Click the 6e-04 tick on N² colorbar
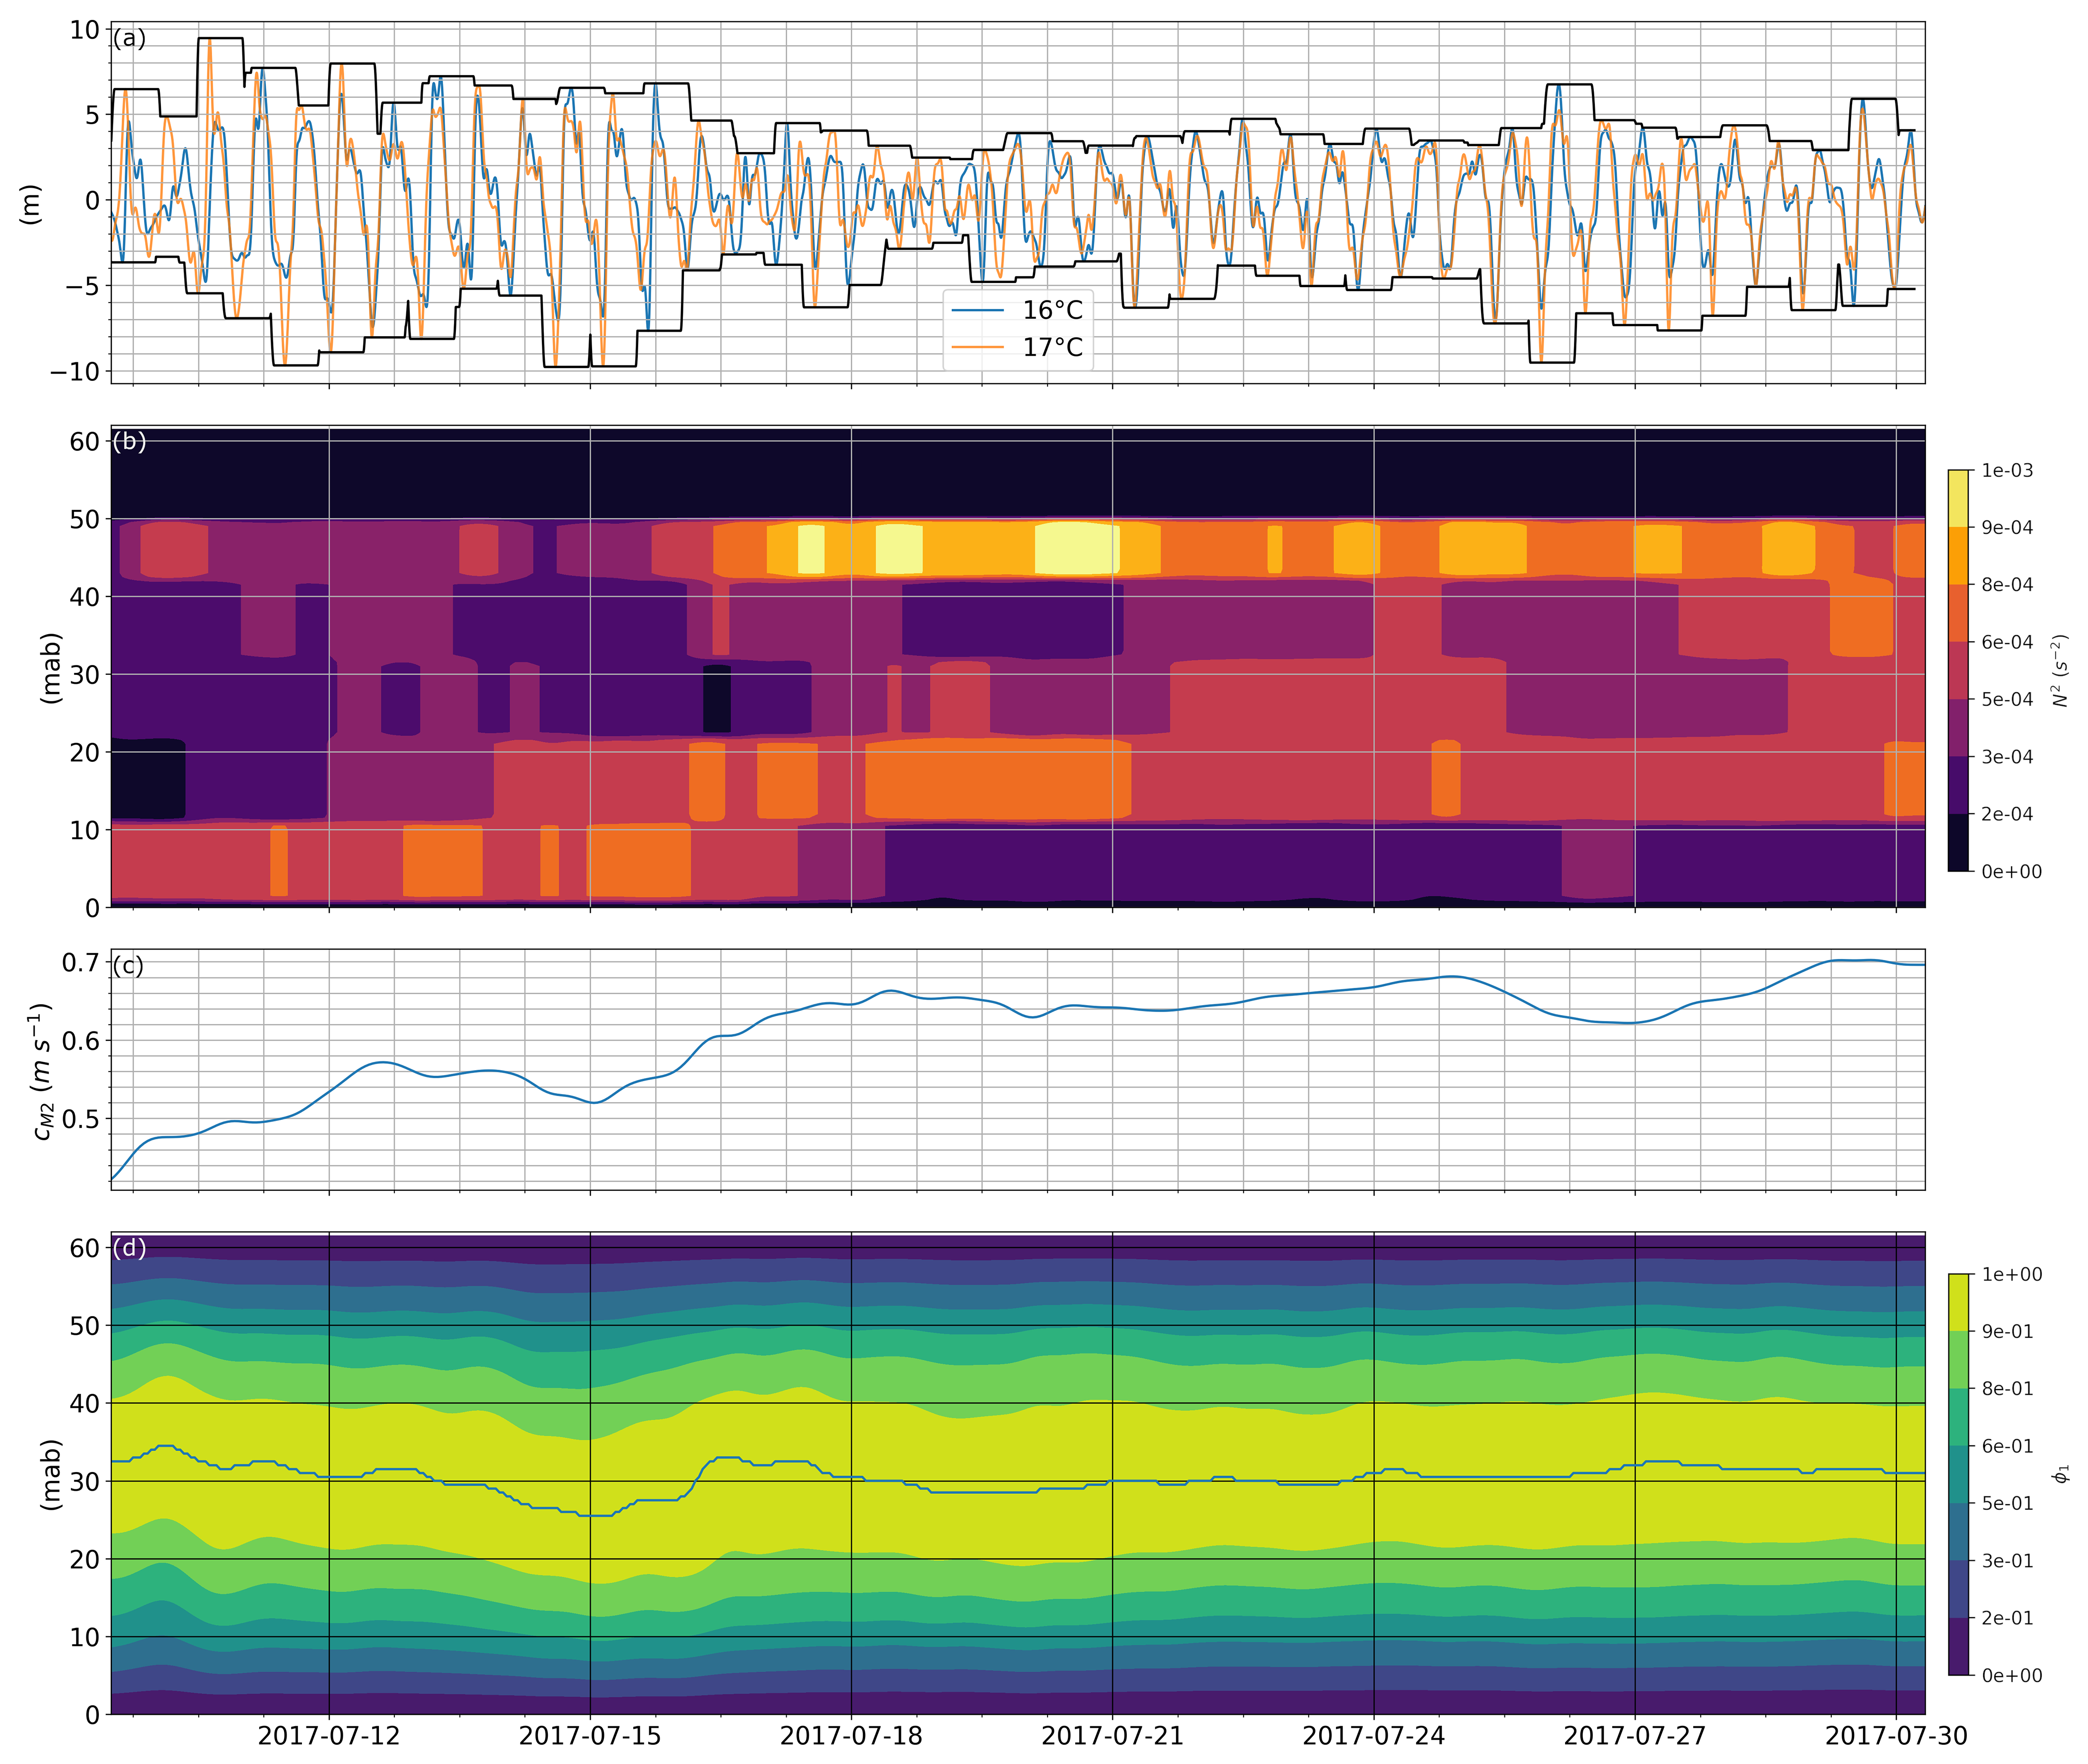 (2007, 642)
